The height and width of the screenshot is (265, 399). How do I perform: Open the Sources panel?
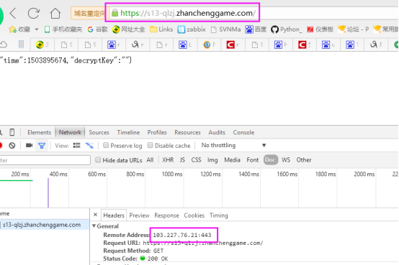pos(99,132)
